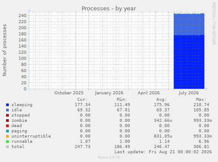Click the sleeping legend color swatch

tap(7, 105)
